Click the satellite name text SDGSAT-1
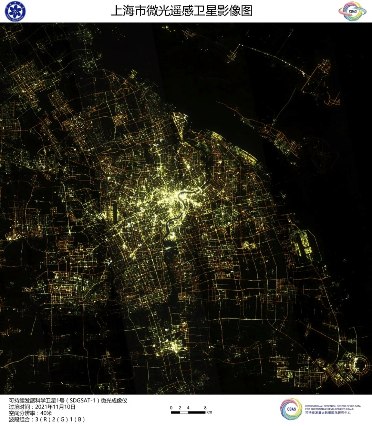The height and width of the screenshot is (426, 372). (83, 400)
